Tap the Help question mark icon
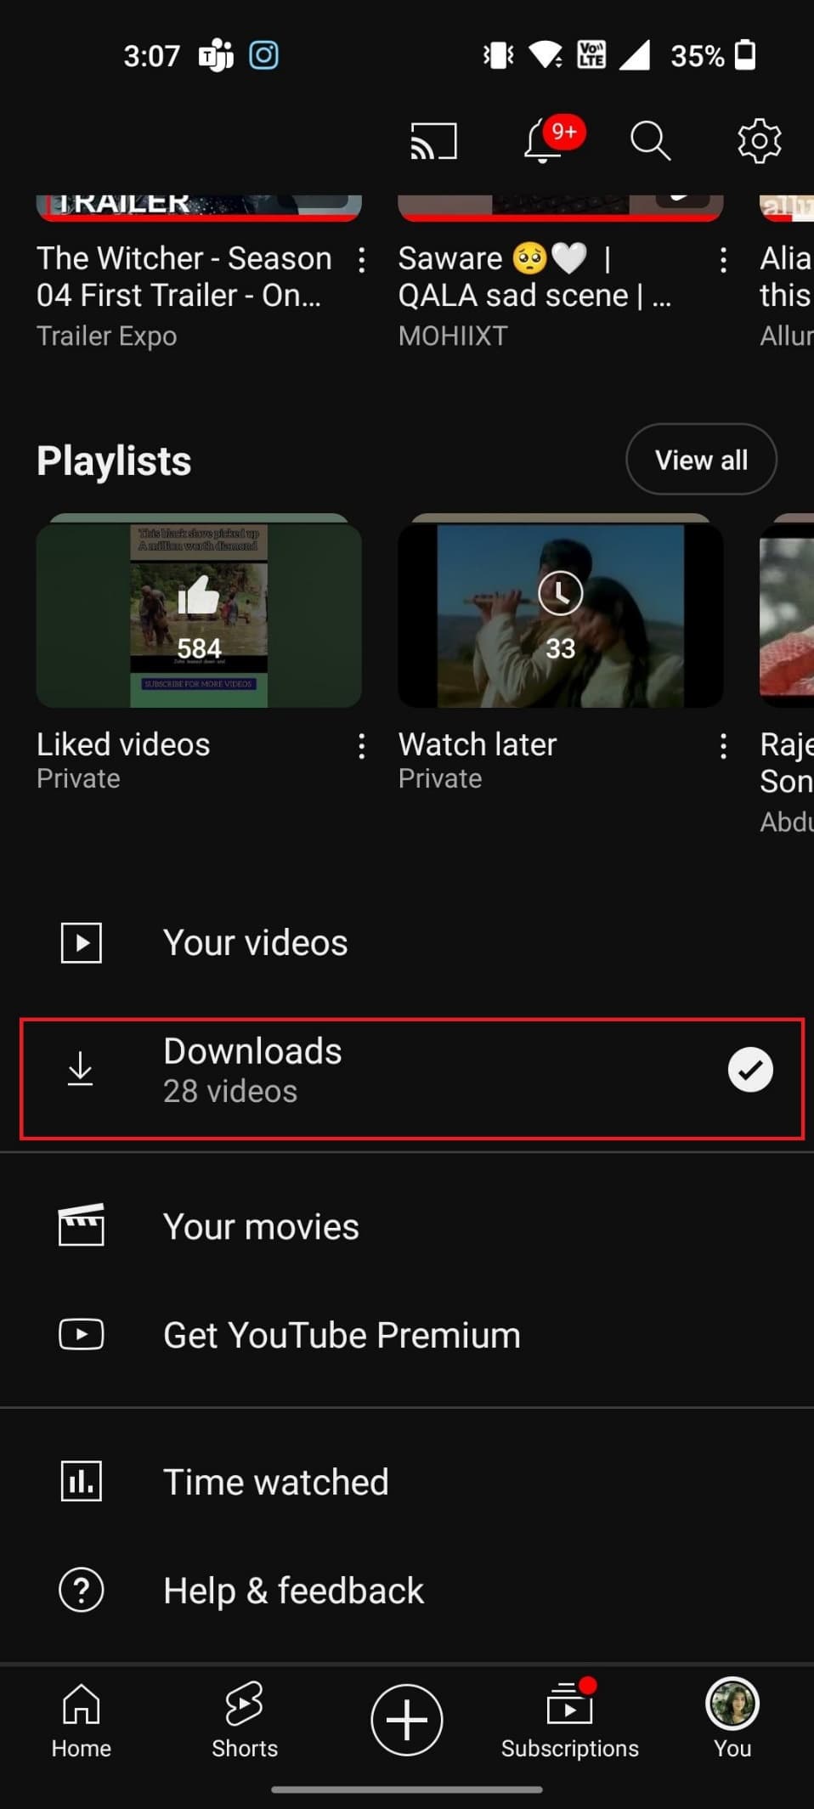Viewport: 814px width, 1809px height. coord(82,1590)
